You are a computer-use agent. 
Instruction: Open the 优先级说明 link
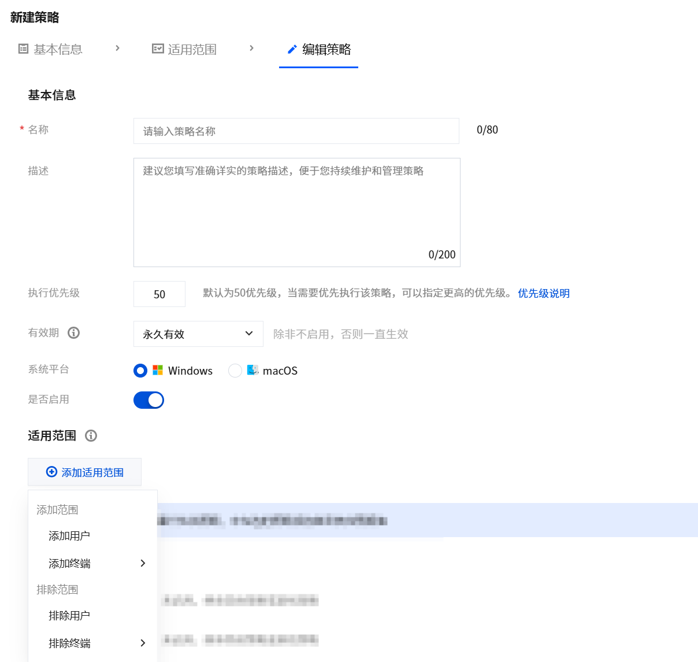544,293
